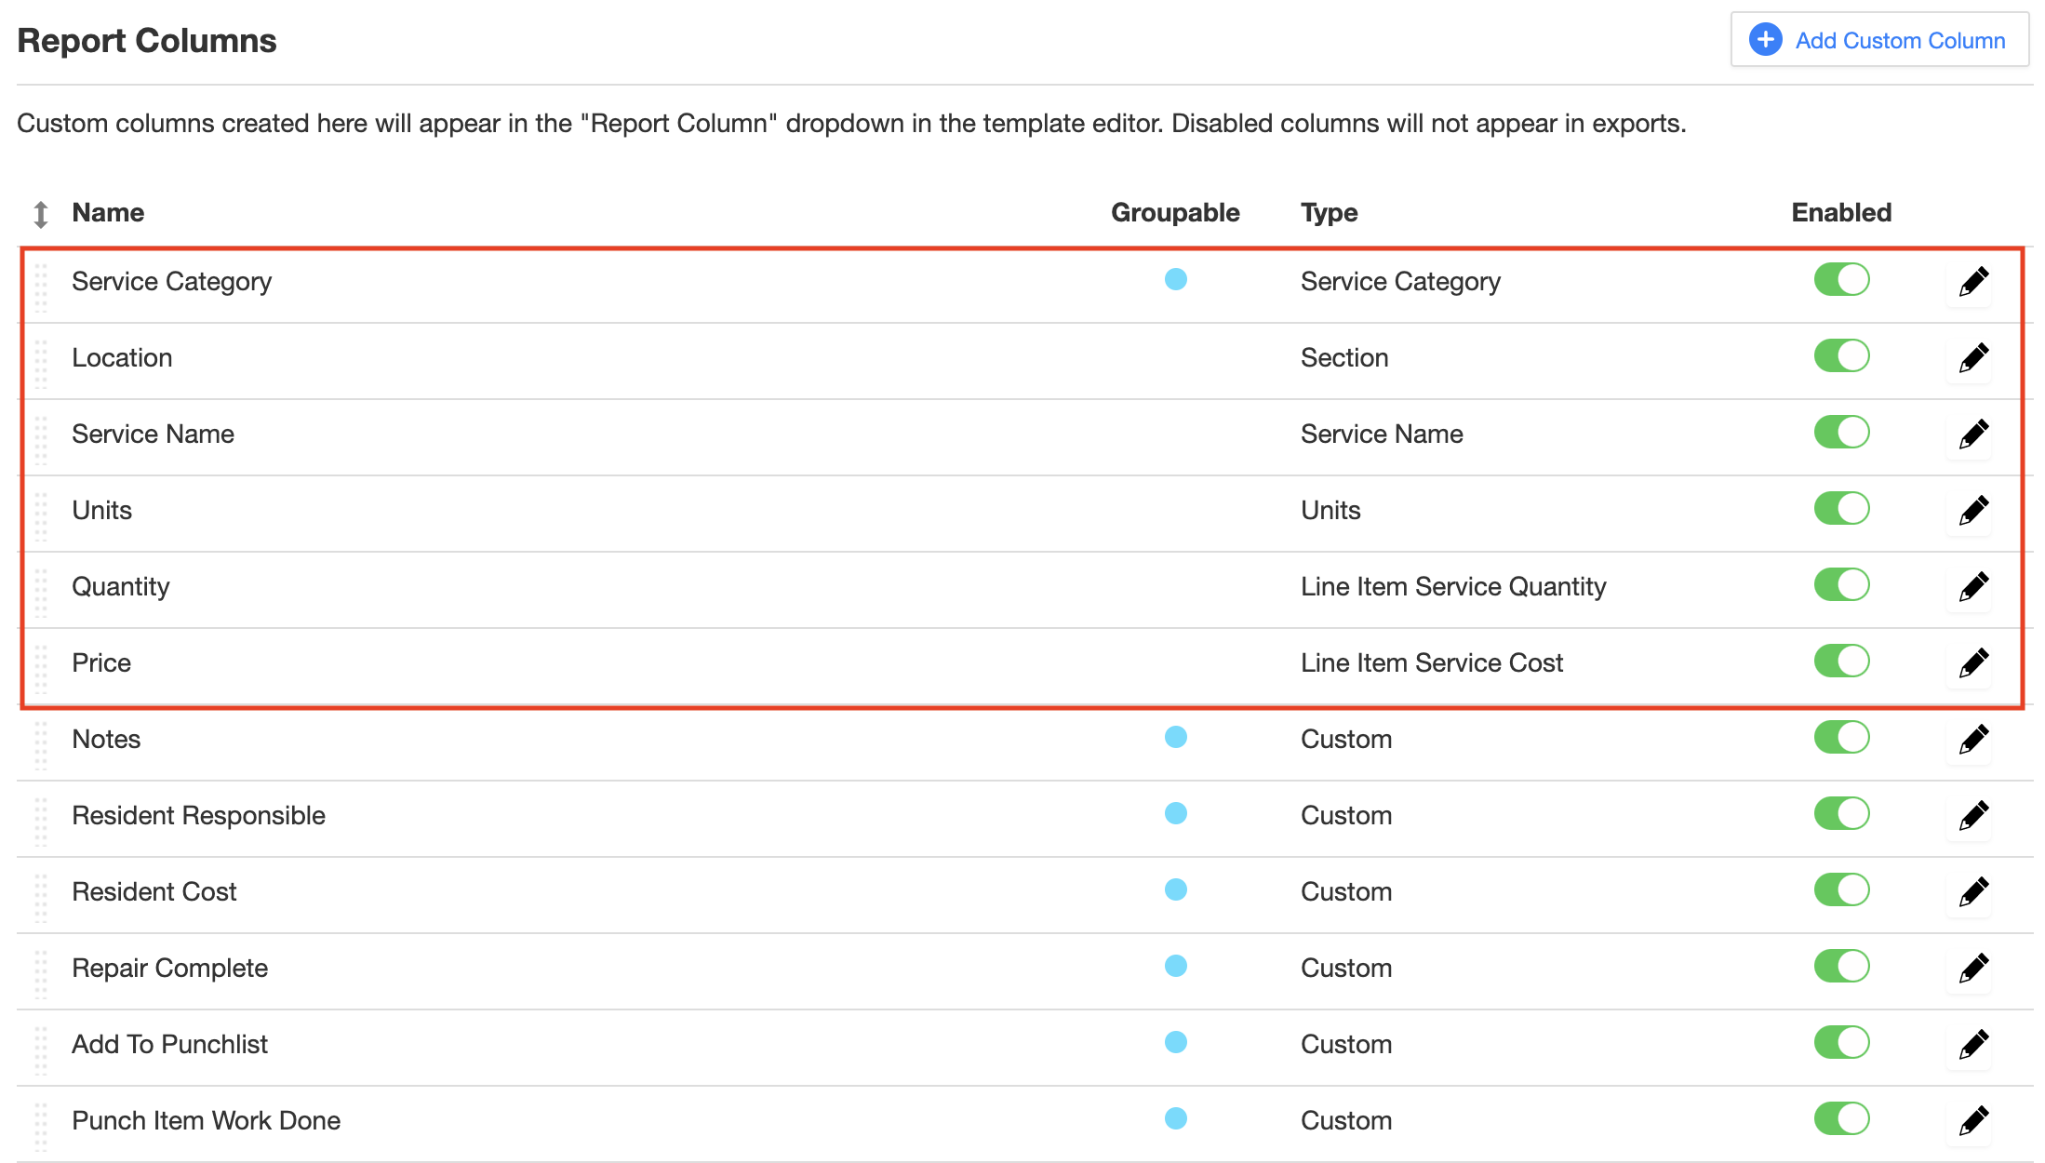2045x1163 pixels.
Task: Click the Add Custom Column button
Action: pos(1879,40)
